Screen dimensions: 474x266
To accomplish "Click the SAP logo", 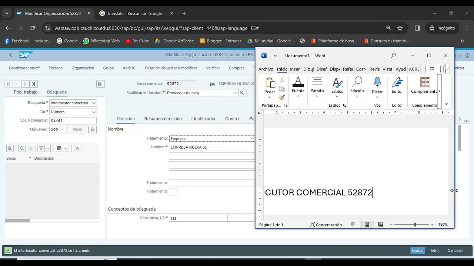I will (x=26, y=55).
